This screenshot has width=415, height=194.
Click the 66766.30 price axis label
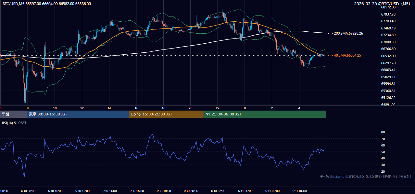(x=388, y=49)
